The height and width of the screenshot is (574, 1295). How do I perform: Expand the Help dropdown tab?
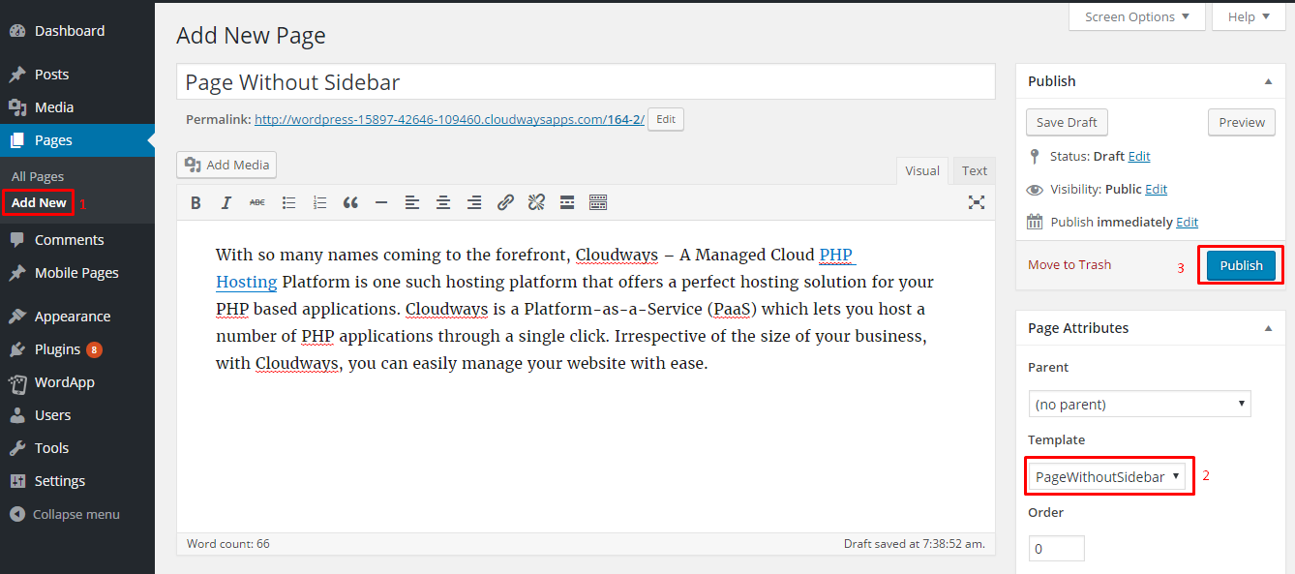click(x=1248, y=16)
